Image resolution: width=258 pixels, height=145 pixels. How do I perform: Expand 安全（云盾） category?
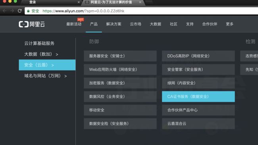[47, 65]
